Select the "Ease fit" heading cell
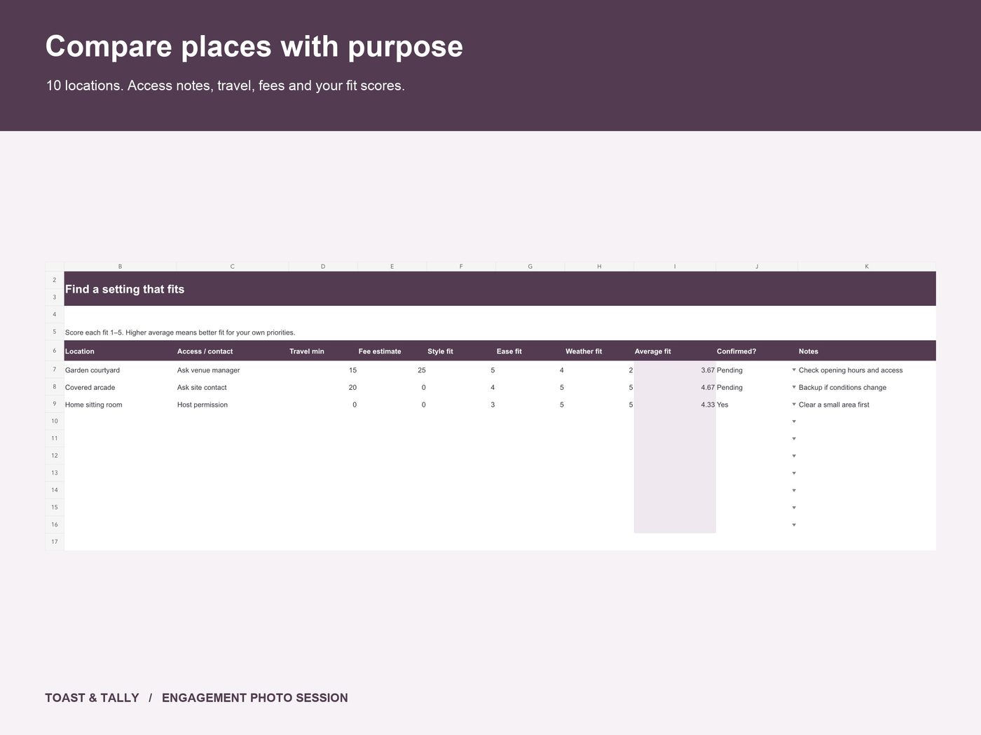 530,351
